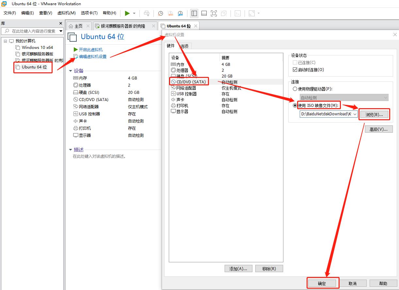Select the 使用 ISO 映像文件 radio button
Screen dimensions: 399x290
[295, 105]
